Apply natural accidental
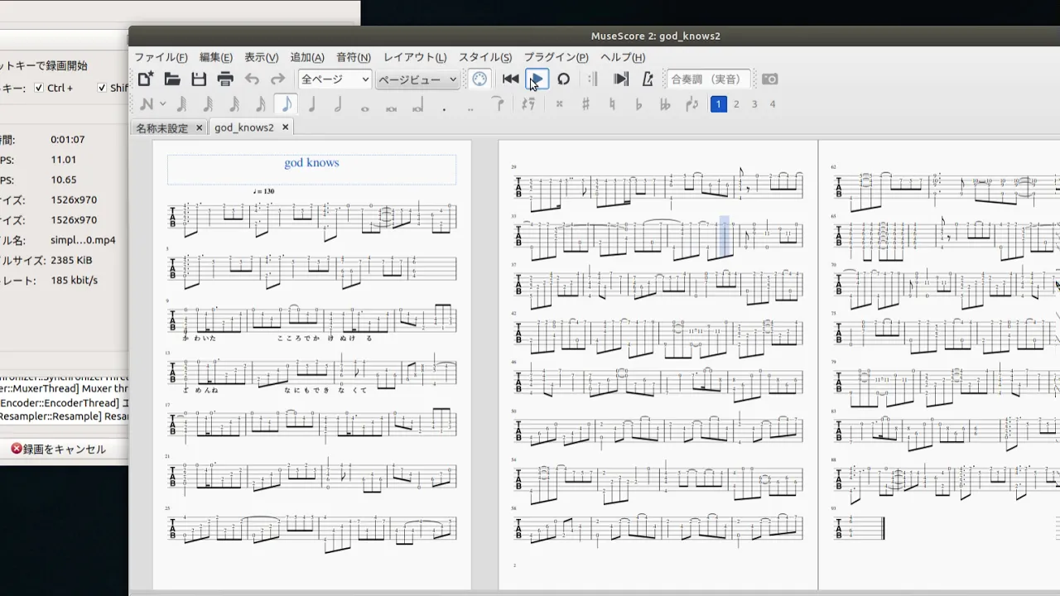1060x596 pixels. (x=612, y=104)
